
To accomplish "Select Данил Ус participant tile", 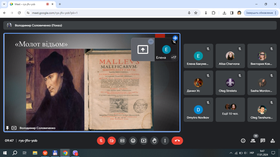I will tap(199, 83).
